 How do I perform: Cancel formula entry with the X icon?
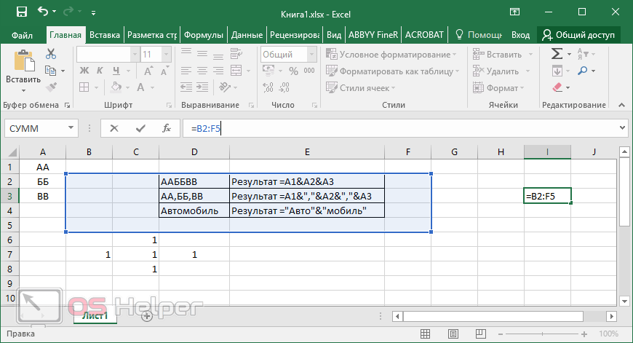tap(114, 128)
